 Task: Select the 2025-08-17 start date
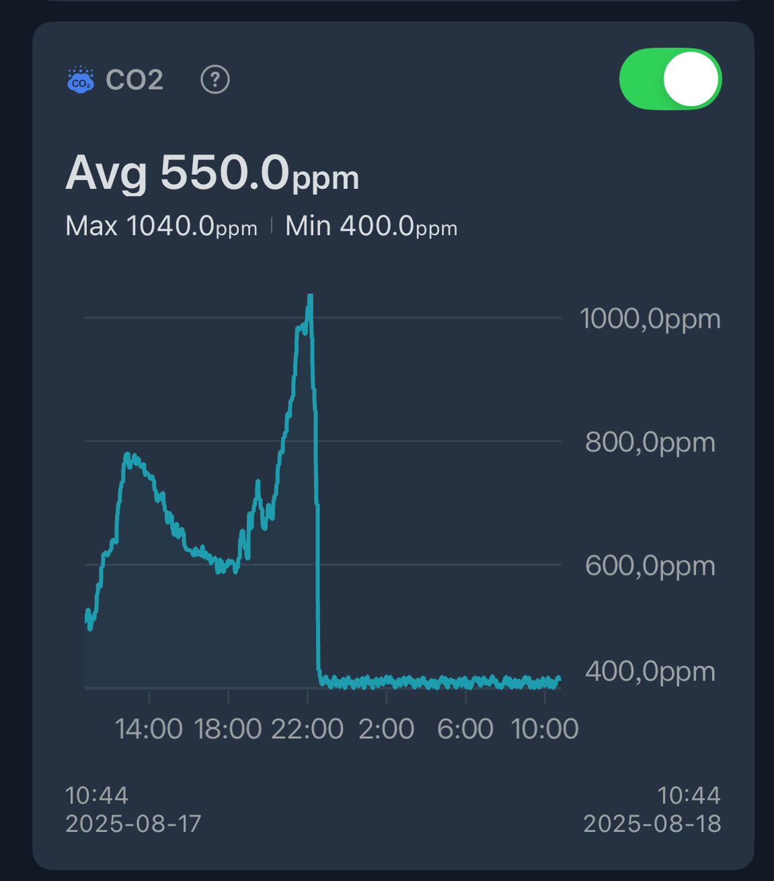pos(133,824)
